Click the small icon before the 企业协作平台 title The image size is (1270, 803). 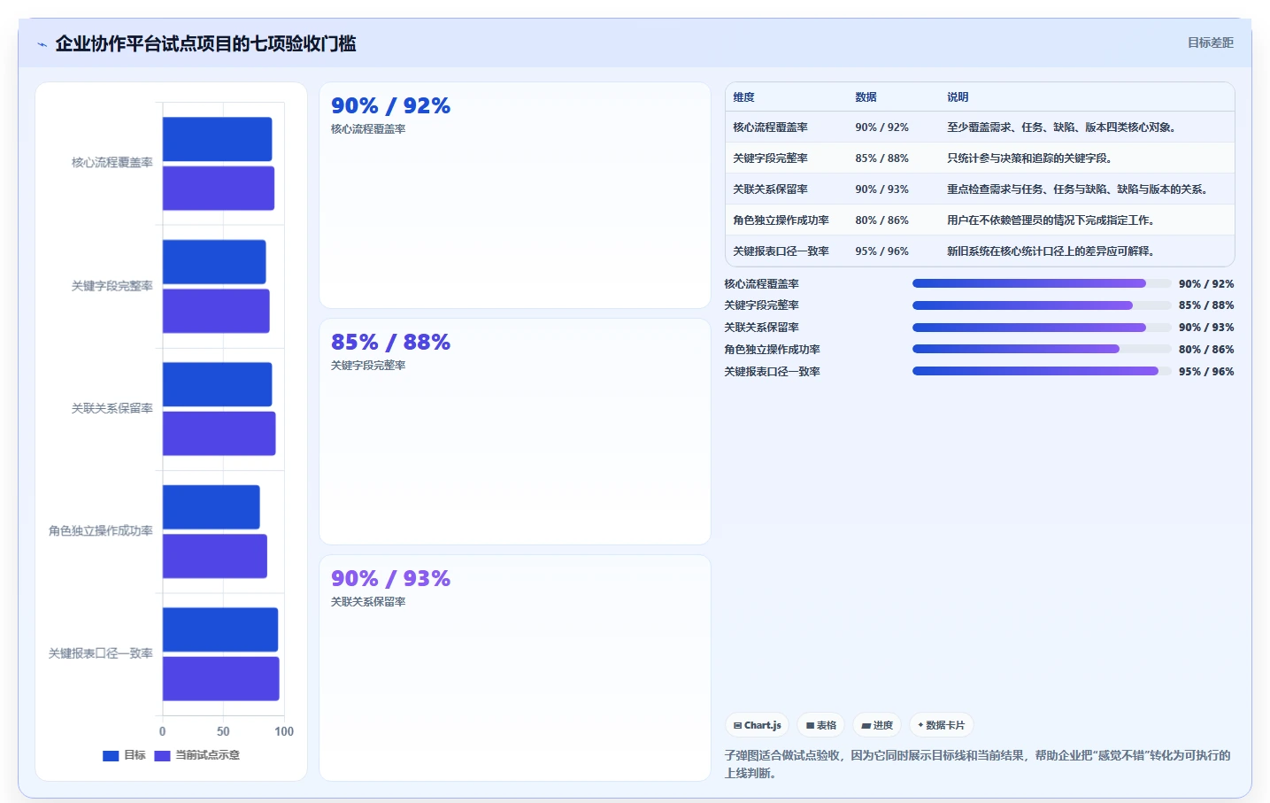(x=42, y=44)
